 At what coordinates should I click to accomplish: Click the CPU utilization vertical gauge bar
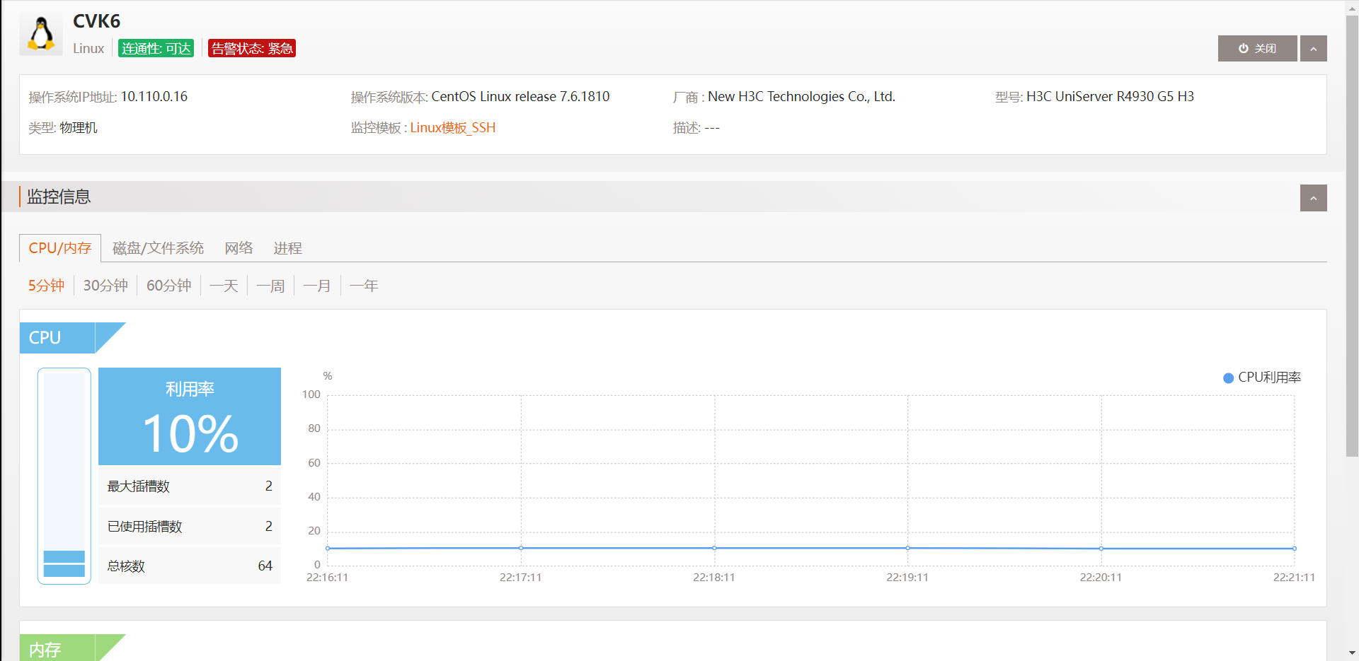(x=64, y=476)
